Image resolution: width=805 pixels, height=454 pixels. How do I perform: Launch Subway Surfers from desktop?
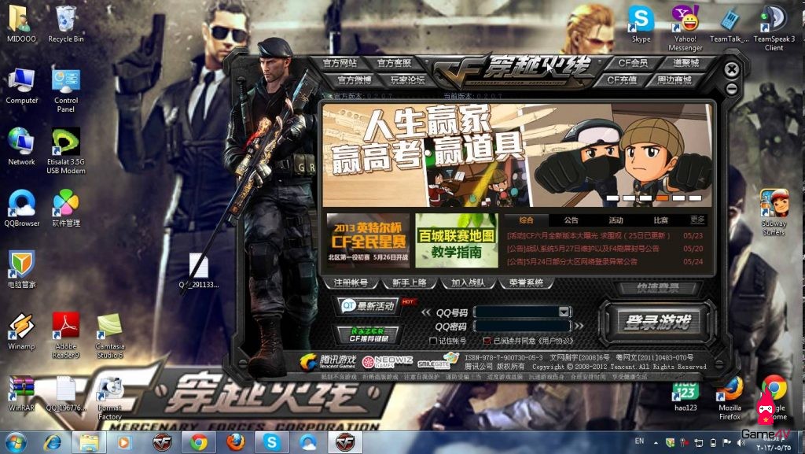coord(774,212)
